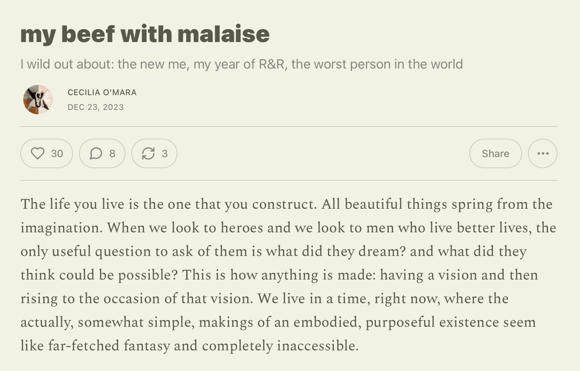The height and width of the screenshot is (371, 580).
Task: Visit the author link CECILIA O'MARA
Action: coord(102,93)
